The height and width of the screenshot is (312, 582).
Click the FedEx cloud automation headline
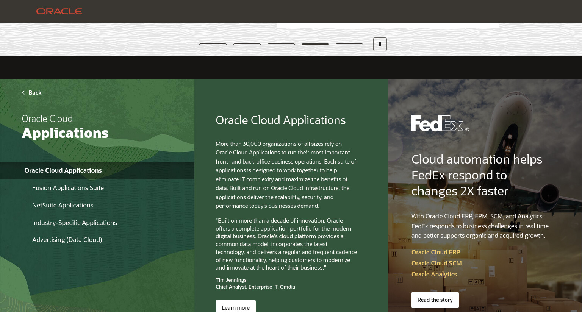click(477, 175)
